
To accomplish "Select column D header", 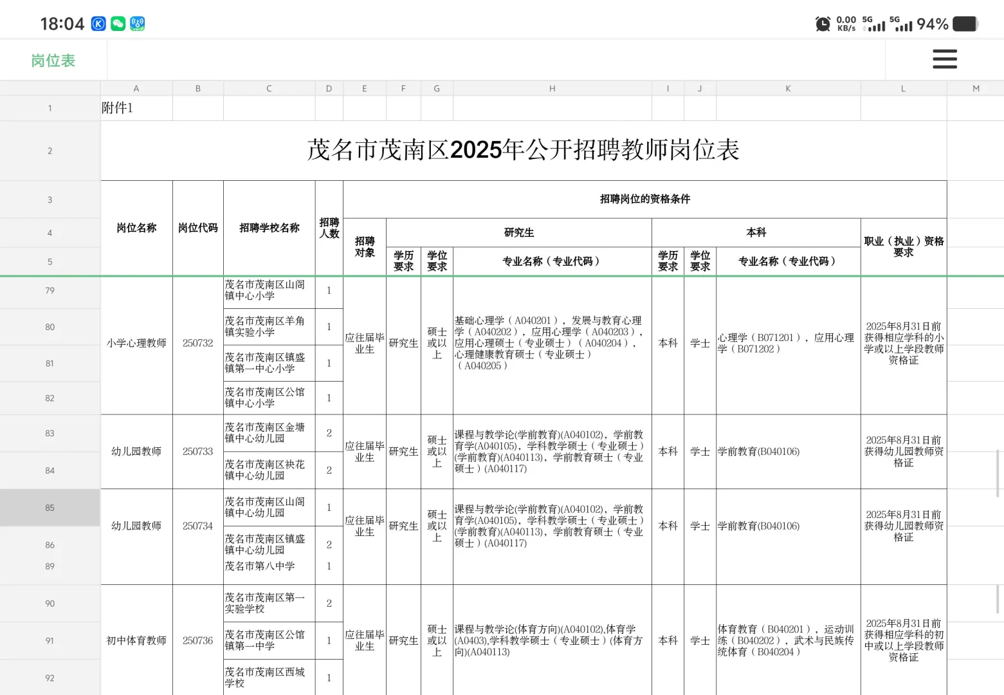I will 329,89.
